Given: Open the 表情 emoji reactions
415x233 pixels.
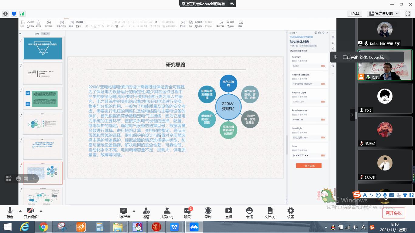Looking at the screenshot, I should tap(249, 213).
